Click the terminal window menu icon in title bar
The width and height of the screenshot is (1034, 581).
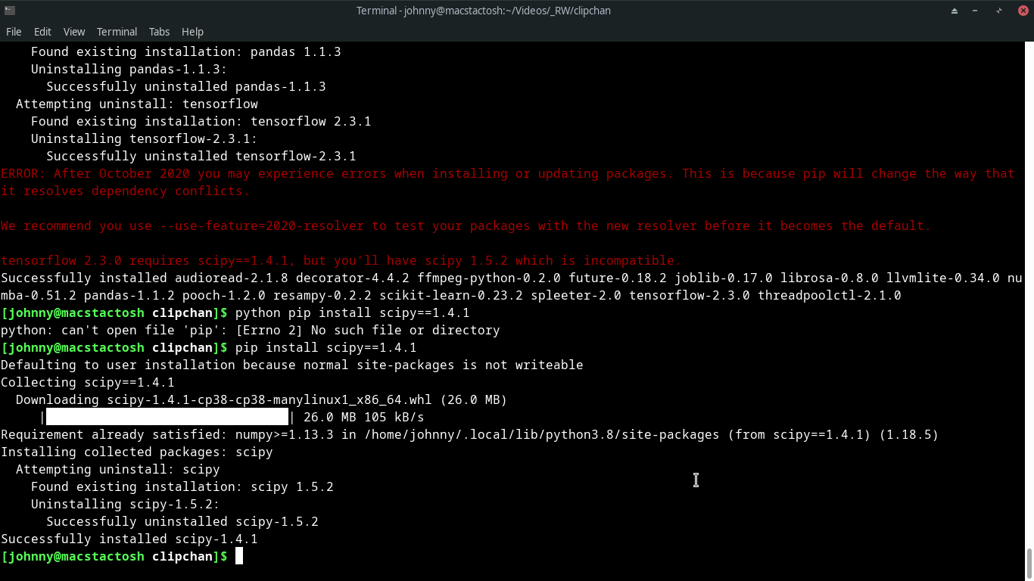[x=9, y=11]
